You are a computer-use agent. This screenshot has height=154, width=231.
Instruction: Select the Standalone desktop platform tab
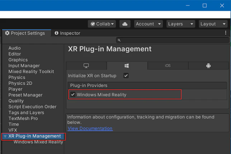[x=86, y=66]
